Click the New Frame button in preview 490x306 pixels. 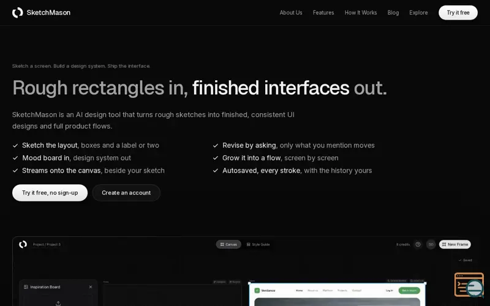point(454,244)
